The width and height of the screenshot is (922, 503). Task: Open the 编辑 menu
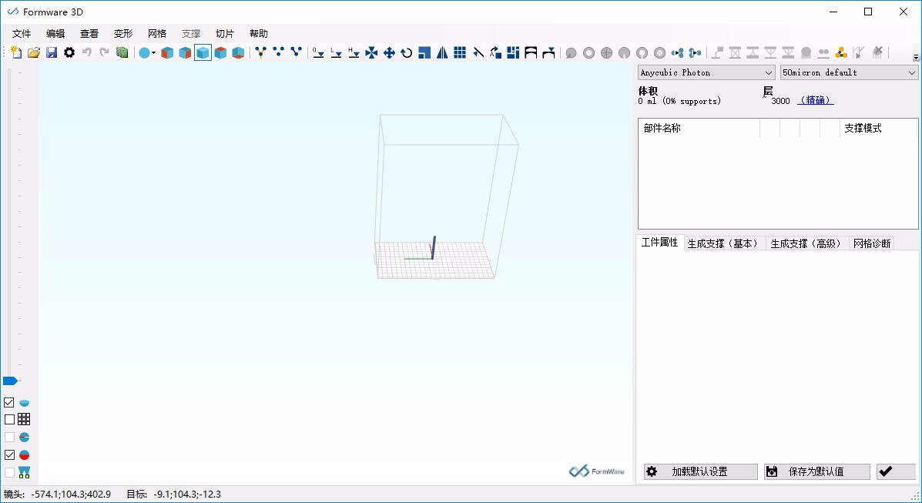pos(55,34)
